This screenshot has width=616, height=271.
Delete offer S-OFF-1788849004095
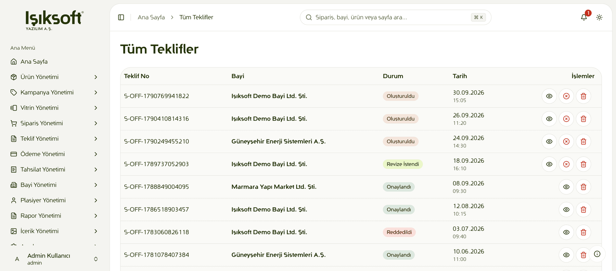pyautogui.click(x=583, y=187)
